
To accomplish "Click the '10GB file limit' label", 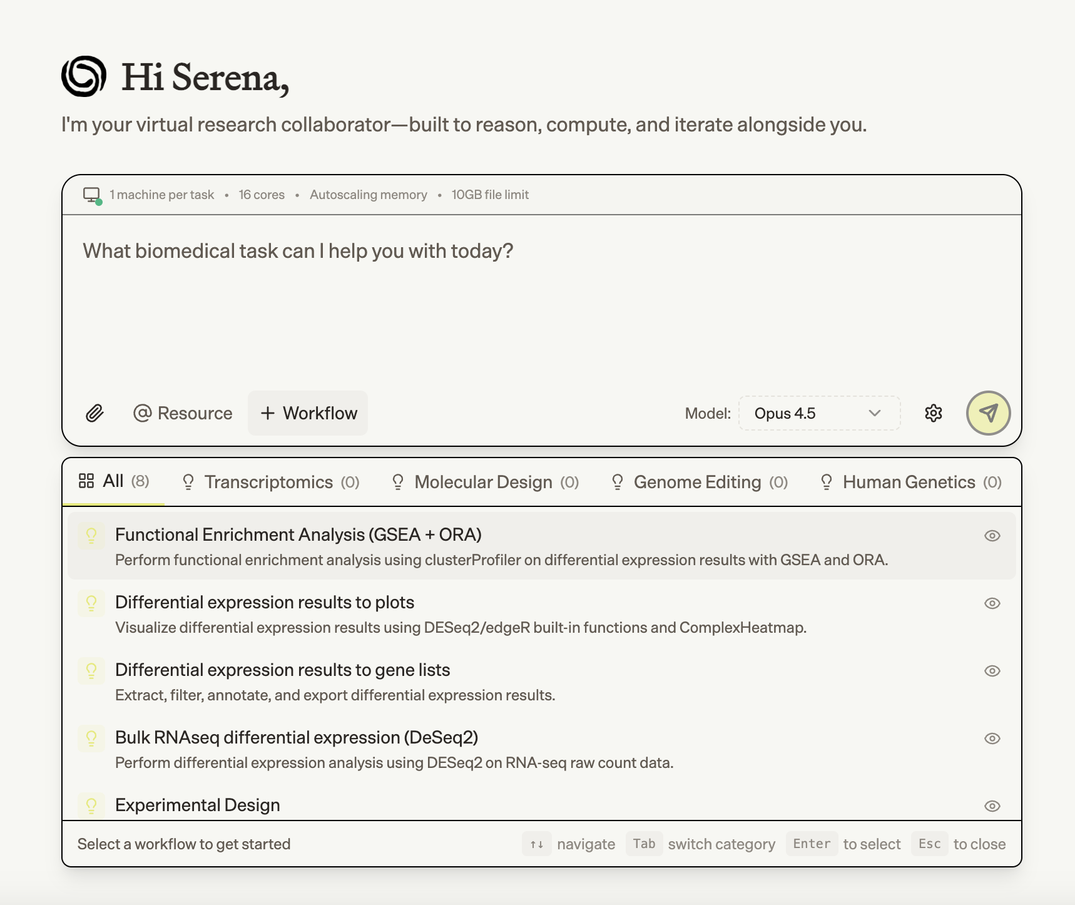I will pyautogui.click(x=490, y=195).
